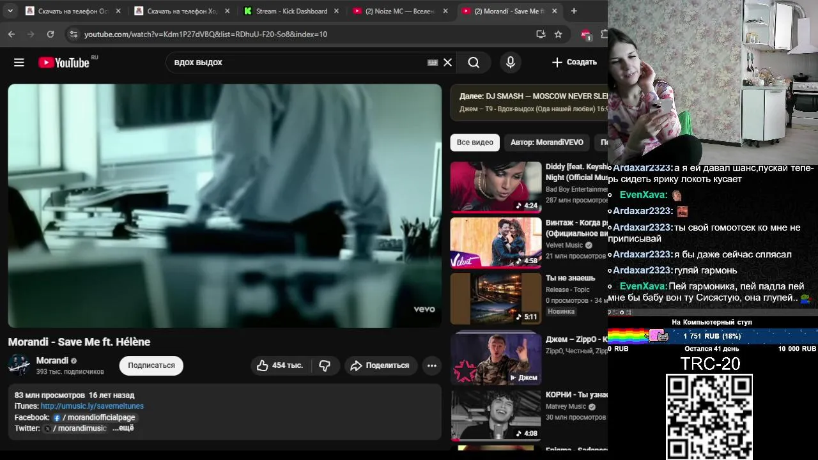The width and height of the screenshot is (818, 460).
Task: Switch to the Stream - Kick Dashboard tab
Action: click(291, 11)
